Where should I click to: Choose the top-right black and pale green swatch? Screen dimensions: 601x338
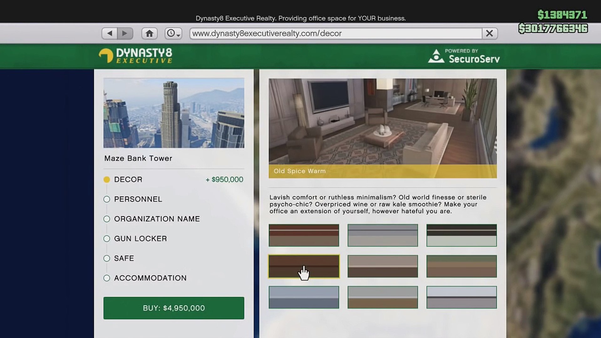461,235
